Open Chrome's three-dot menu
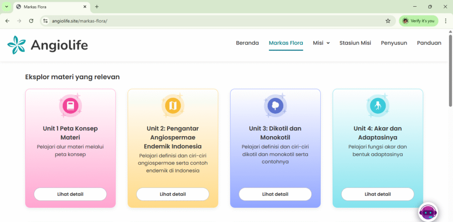This screenshot has height=222, width=453. (445, 21)
